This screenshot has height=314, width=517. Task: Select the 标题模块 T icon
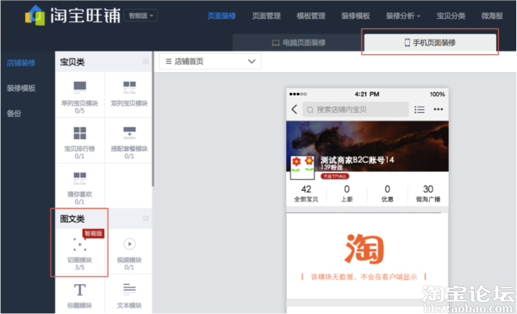point(80,290)
